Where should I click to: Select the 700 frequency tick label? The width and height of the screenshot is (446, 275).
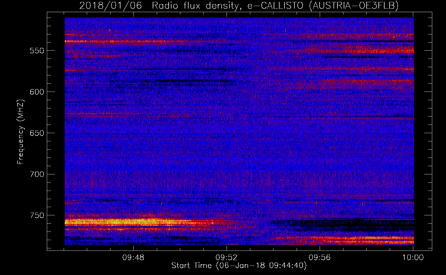[37, 175]
